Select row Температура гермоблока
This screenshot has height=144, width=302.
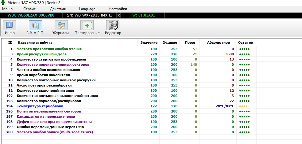(129, 106)
